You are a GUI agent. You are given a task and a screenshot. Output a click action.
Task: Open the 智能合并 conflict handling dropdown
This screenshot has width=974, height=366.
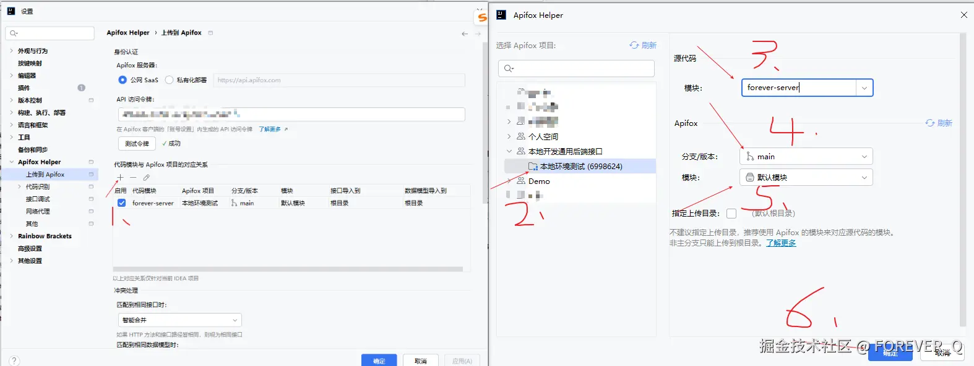[179, 320]
